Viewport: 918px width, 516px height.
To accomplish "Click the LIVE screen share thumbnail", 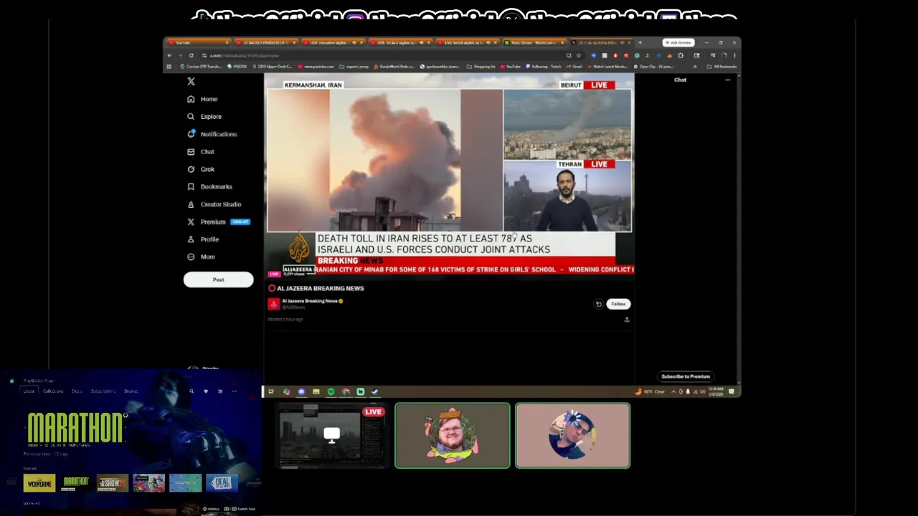I will pyautogui.click(x=331, y=436).
